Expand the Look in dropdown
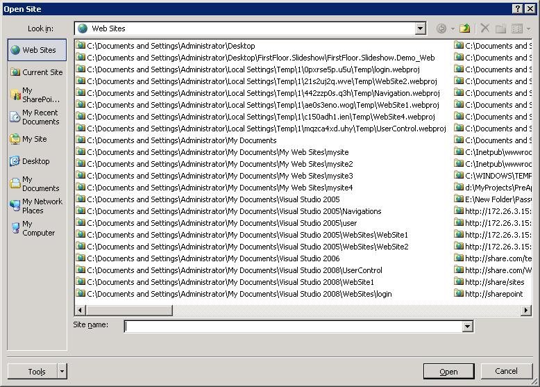This screenshot has width=540, height=387. click(420, 28)
